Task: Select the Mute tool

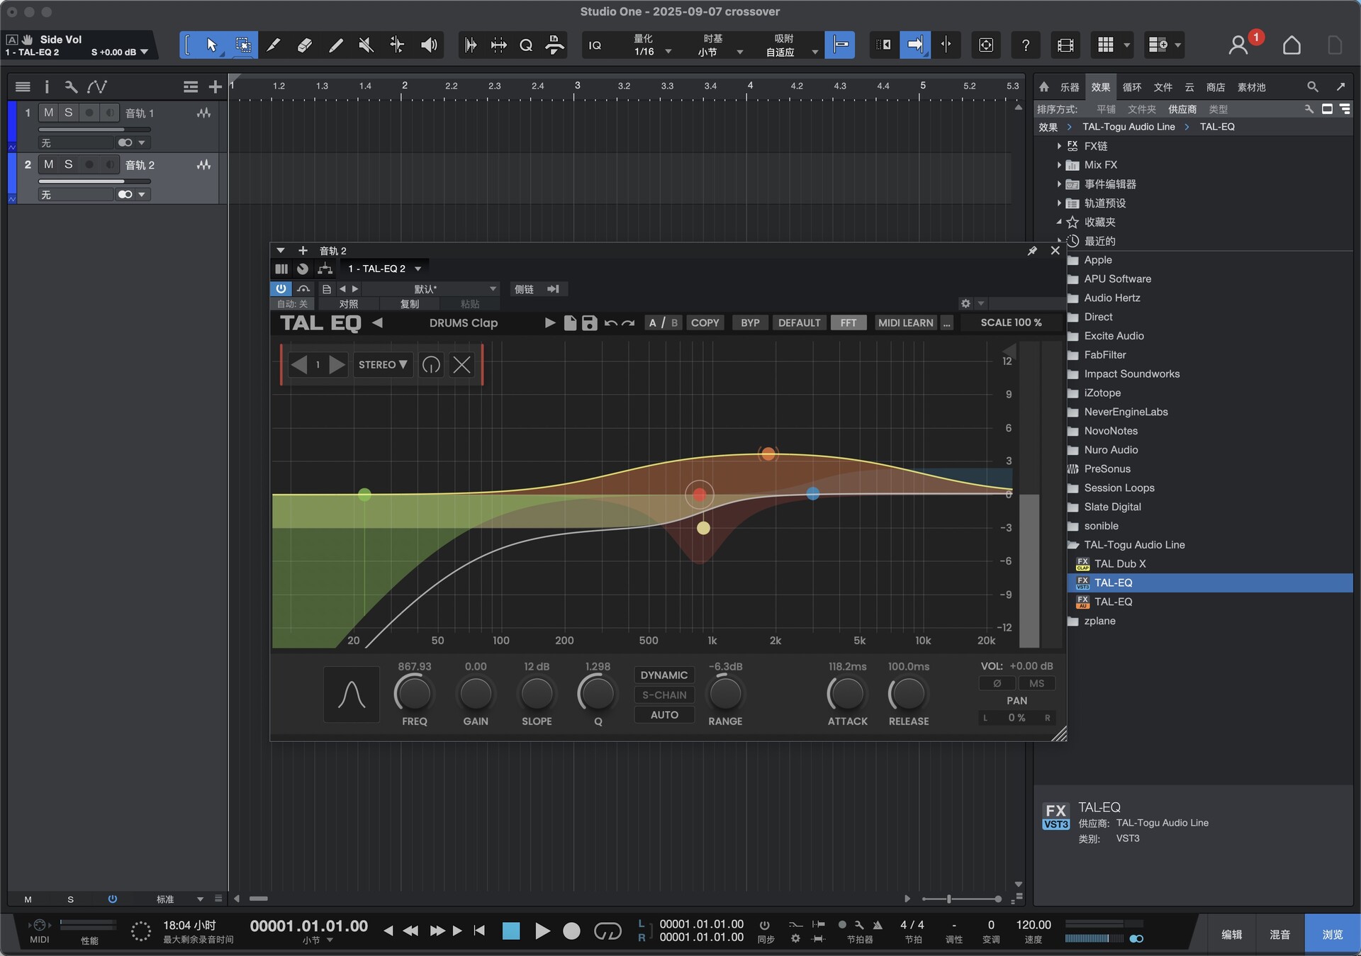Action: [366, 45]
